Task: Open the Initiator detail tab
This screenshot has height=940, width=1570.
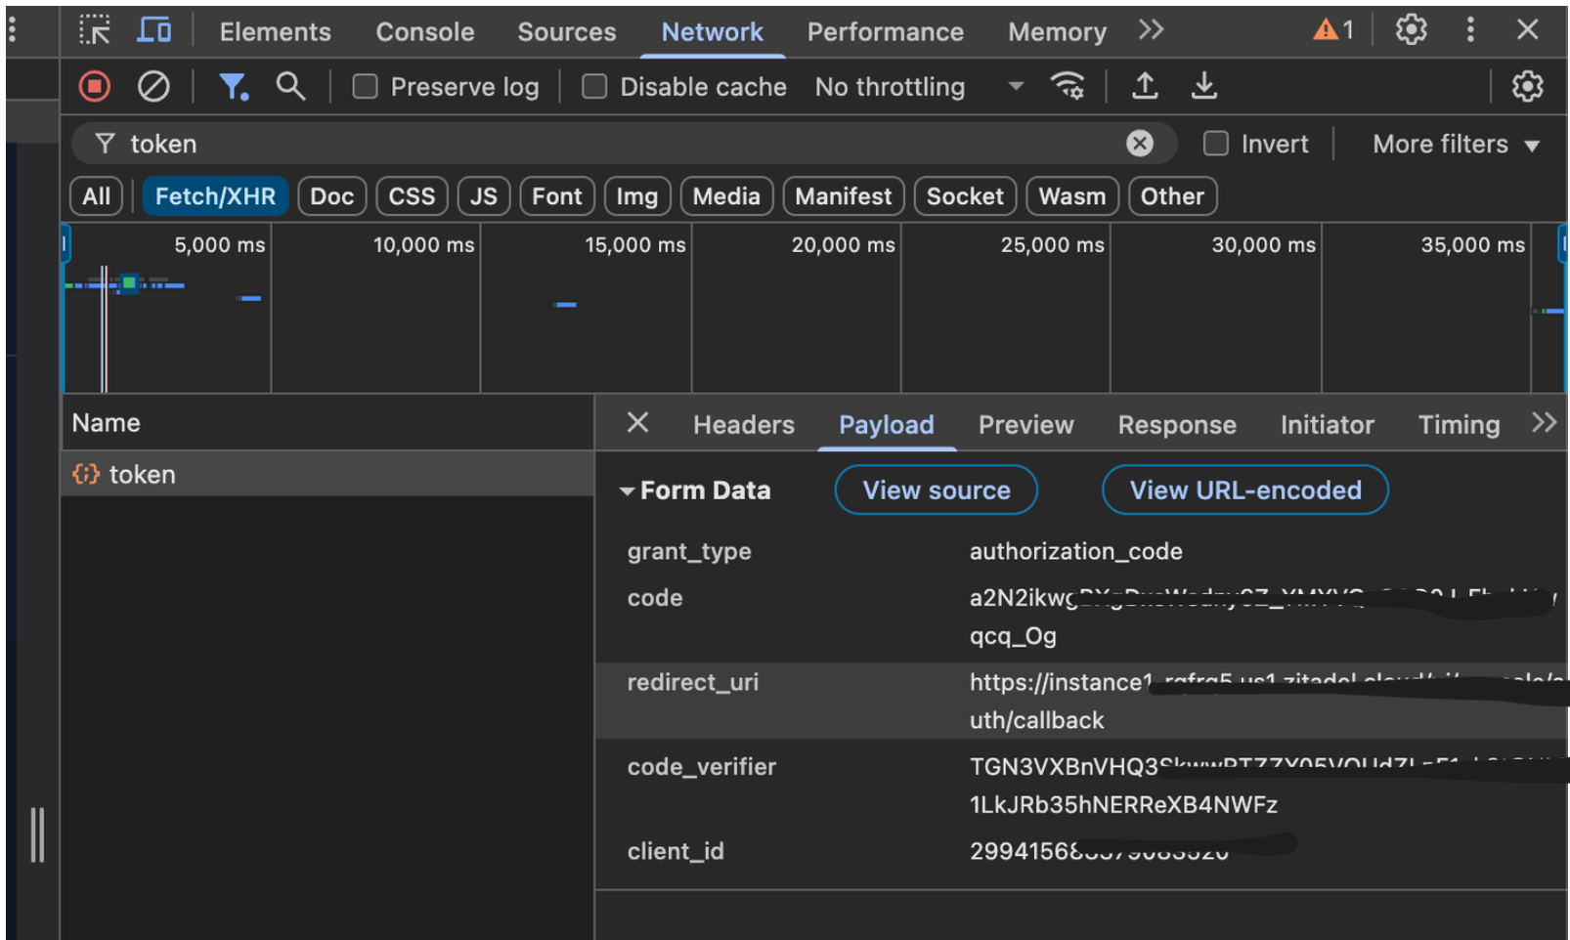Action: (x=1328, y=425)
